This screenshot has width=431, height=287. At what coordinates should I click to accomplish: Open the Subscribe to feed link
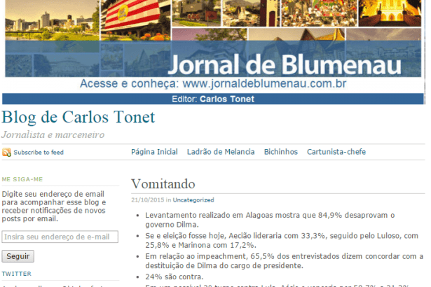39,153
